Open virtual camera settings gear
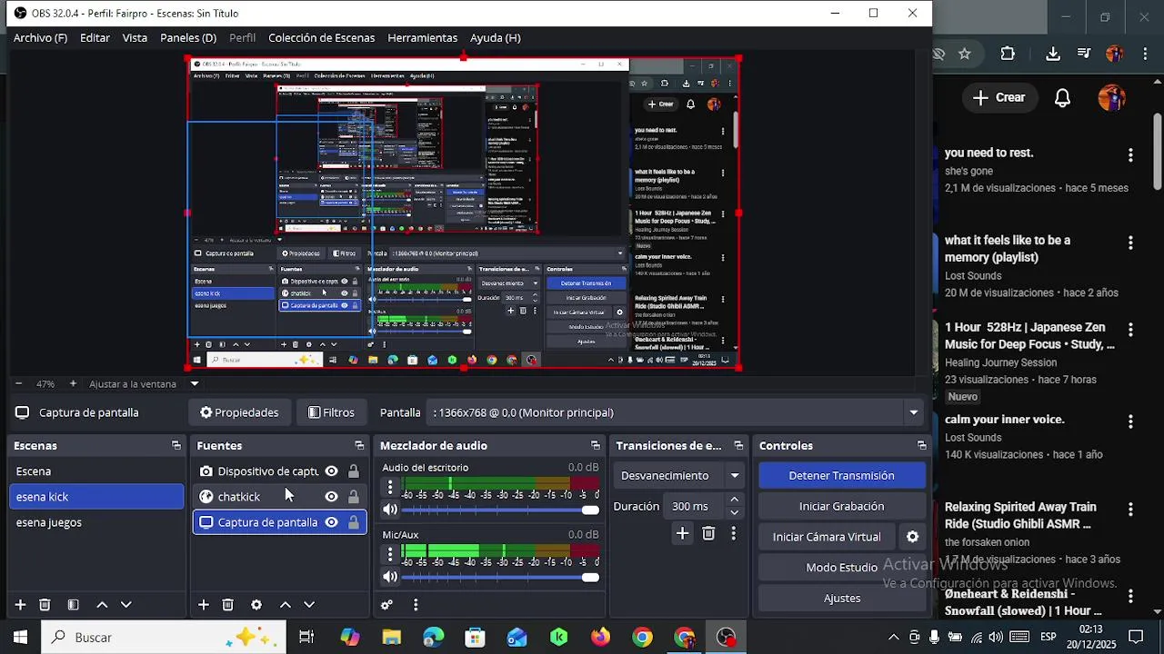The image size is (1164, 654). pos(912,537)
